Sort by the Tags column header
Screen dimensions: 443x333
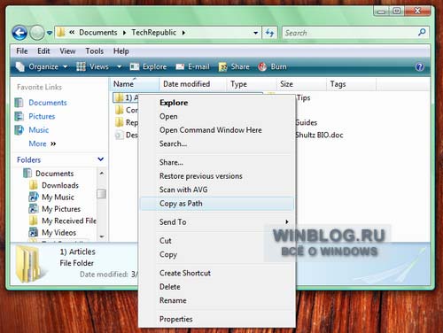click(352, 84)
